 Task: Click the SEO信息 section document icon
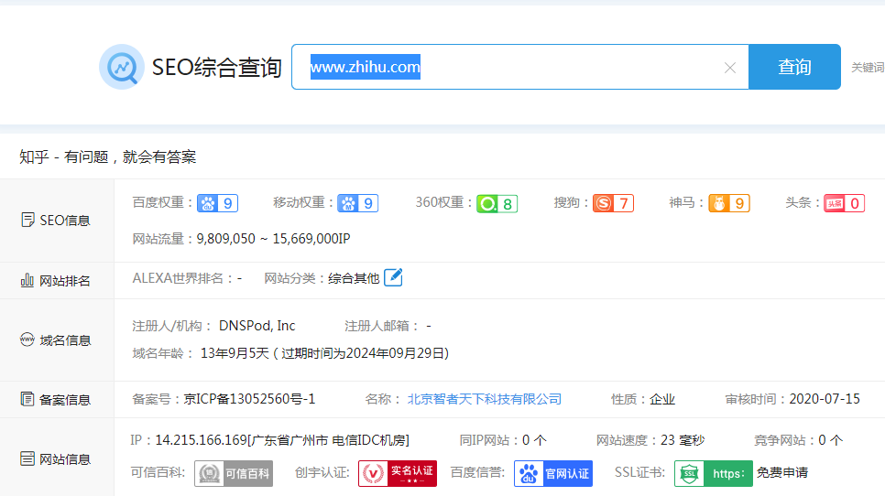27,220
